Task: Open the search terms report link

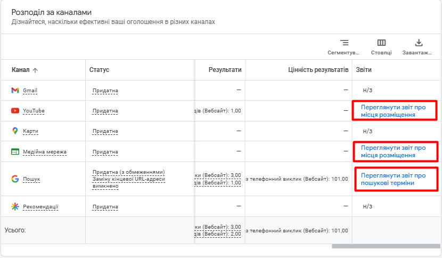Action: click(393, 179)
